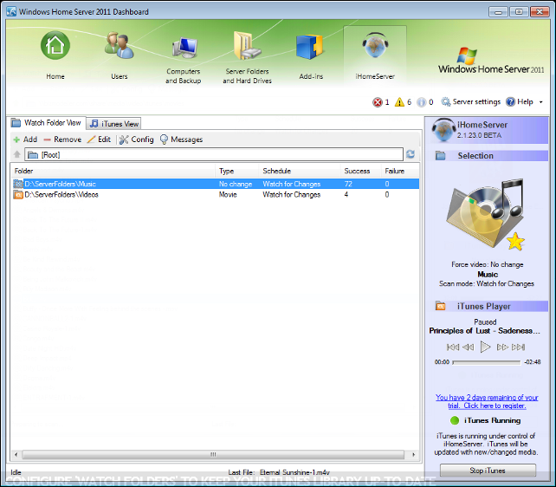Sort by Success column header
This screenshot has width=556, height=487.
coord(361,171)
